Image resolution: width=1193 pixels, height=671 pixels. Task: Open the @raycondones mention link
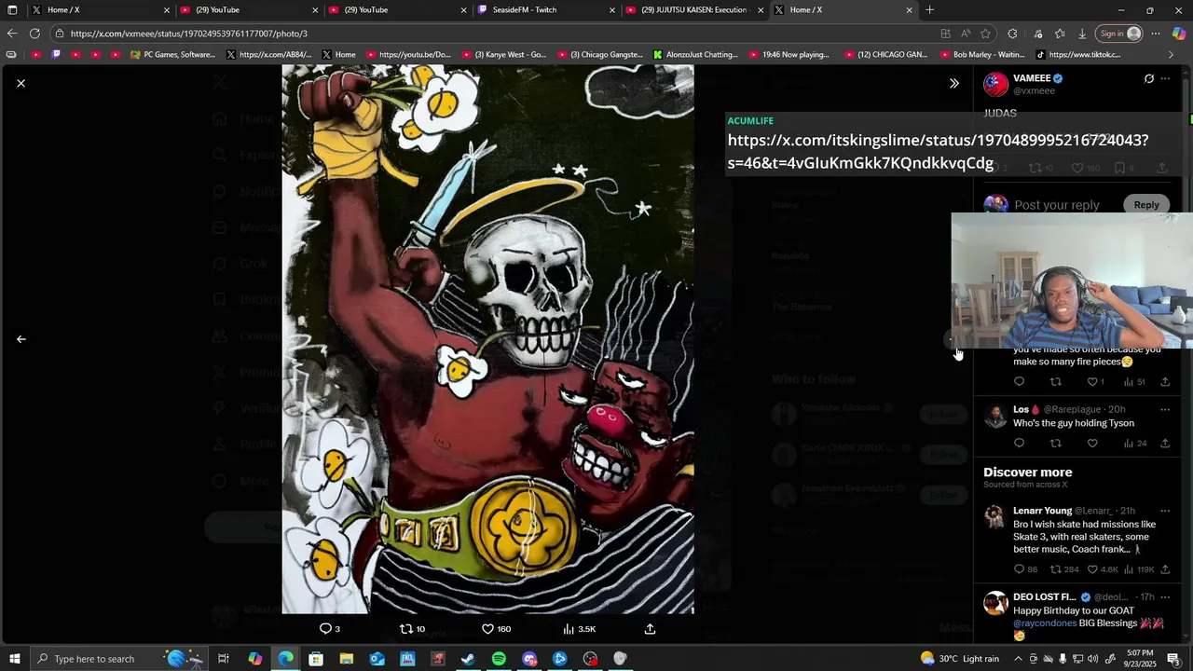(x=1045, y=623)
